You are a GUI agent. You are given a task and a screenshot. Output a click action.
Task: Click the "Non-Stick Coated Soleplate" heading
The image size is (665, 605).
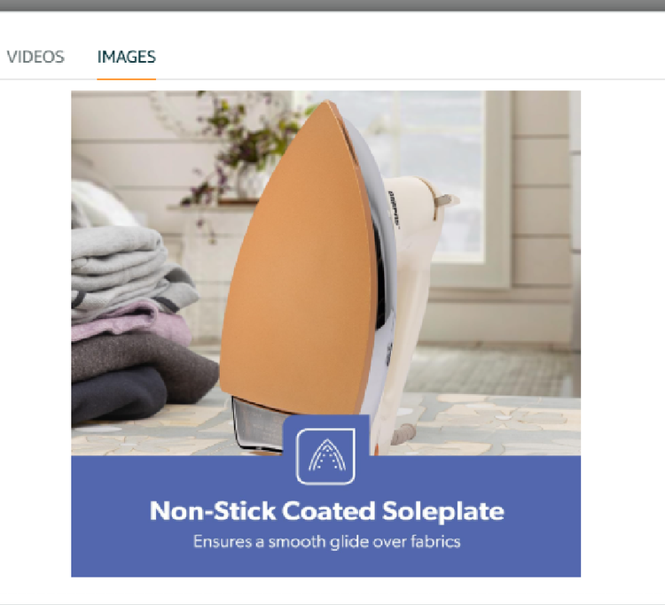coord(327,510)
